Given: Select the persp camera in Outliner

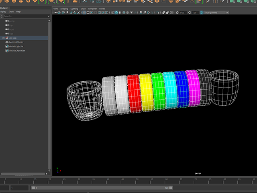Looking at the screenshot, I should click(12, 21).
